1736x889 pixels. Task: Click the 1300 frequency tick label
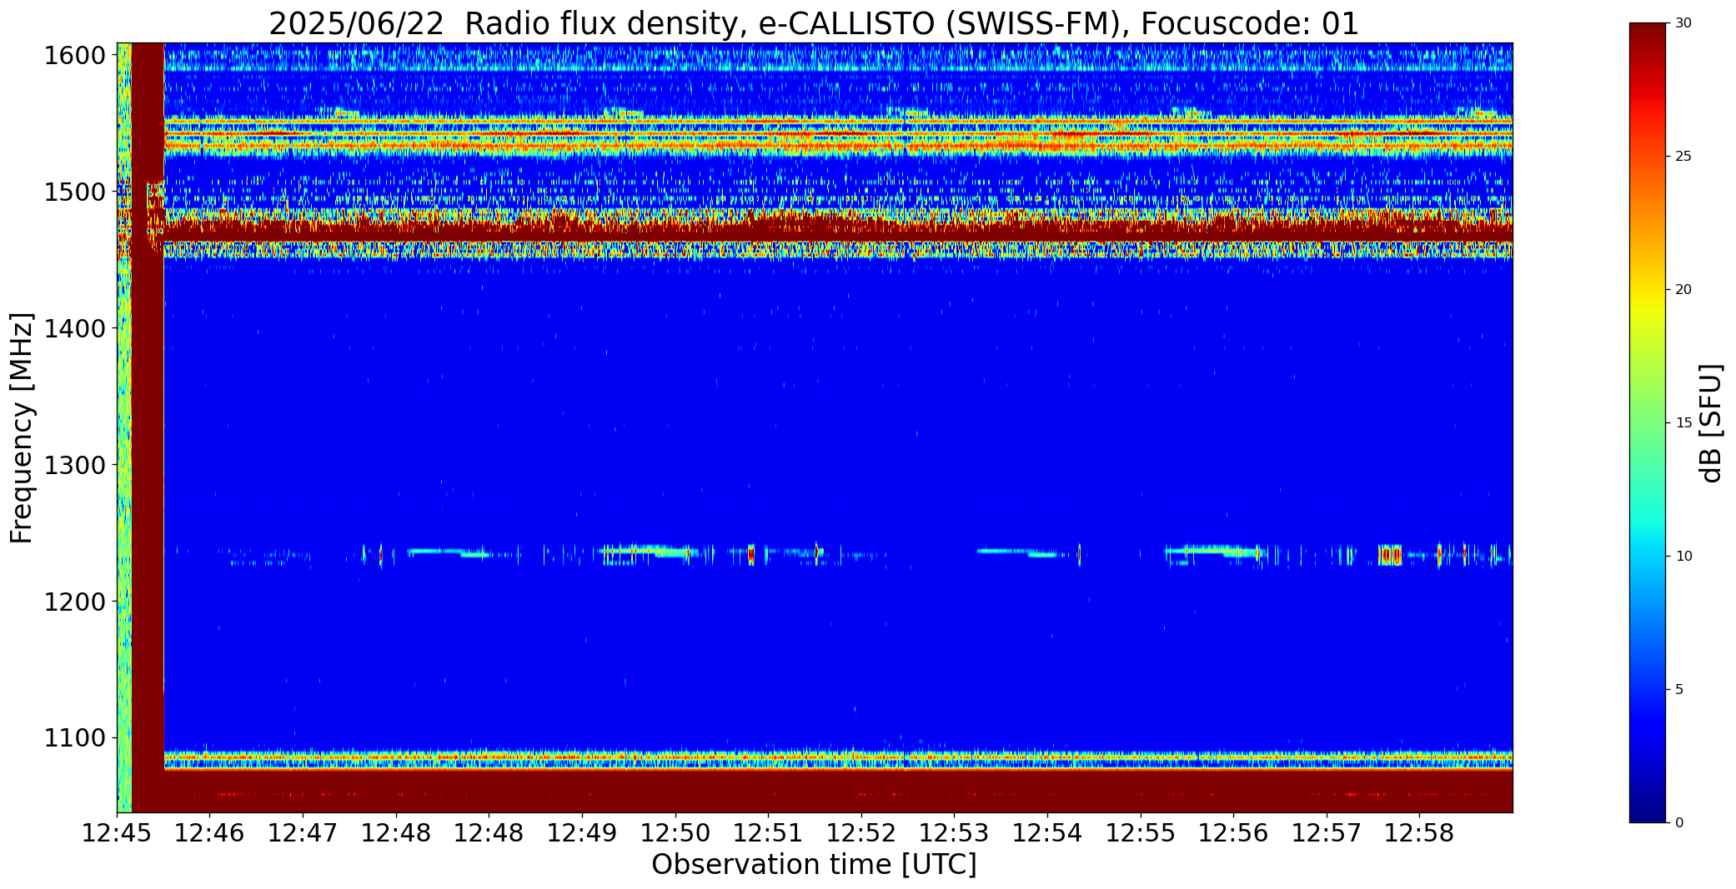[x=75, y=465]
